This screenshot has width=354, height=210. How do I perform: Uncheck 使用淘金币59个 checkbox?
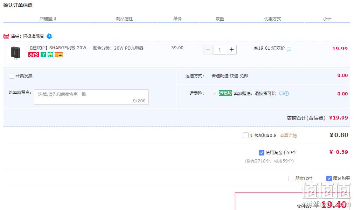tap(262, 153)
